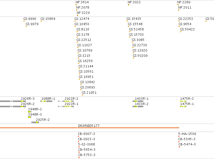
Task: Select the GS:12474 insertion label
Action: (x=82, y=19)
